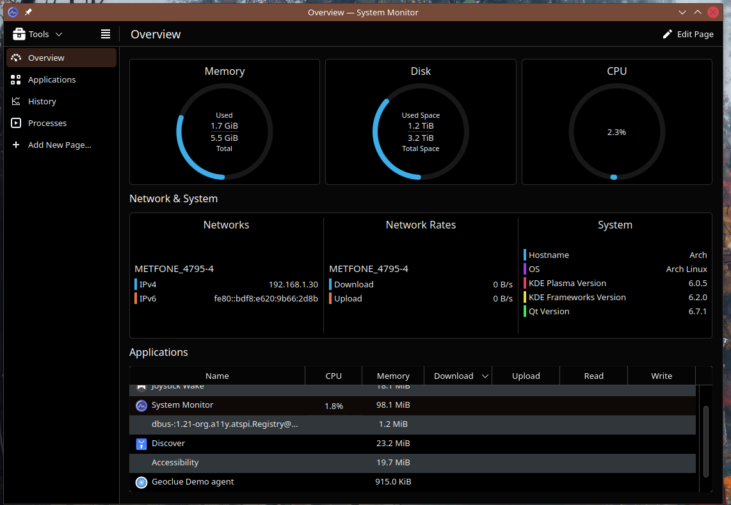Click the Edit Page pencil button
This screenshot has width=731, height=505.
point(688,34)
